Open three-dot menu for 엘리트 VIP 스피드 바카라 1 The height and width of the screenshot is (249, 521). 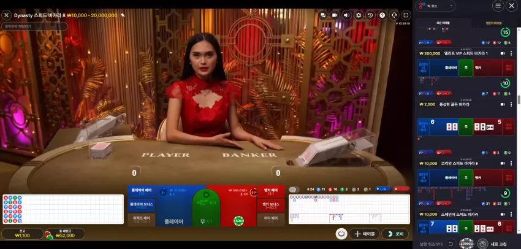(x=511, y=53)
